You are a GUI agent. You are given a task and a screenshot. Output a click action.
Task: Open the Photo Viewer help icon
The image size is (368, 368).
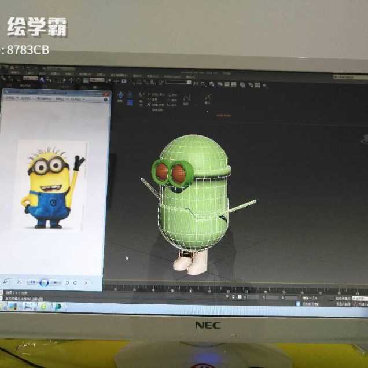[106, 100]
